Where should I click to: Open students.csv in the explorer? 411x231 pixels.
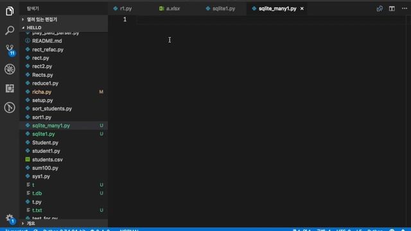(x=48, y=160)
